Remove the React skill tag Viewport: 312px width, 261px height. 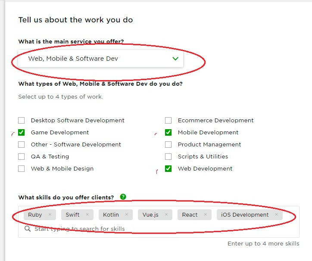(205, 214)
